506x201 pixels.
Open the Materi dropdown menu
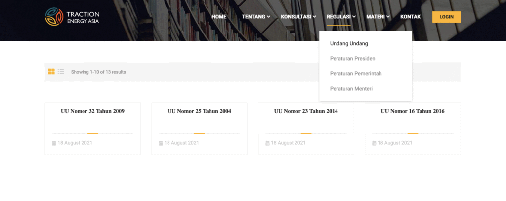(378, 17)
